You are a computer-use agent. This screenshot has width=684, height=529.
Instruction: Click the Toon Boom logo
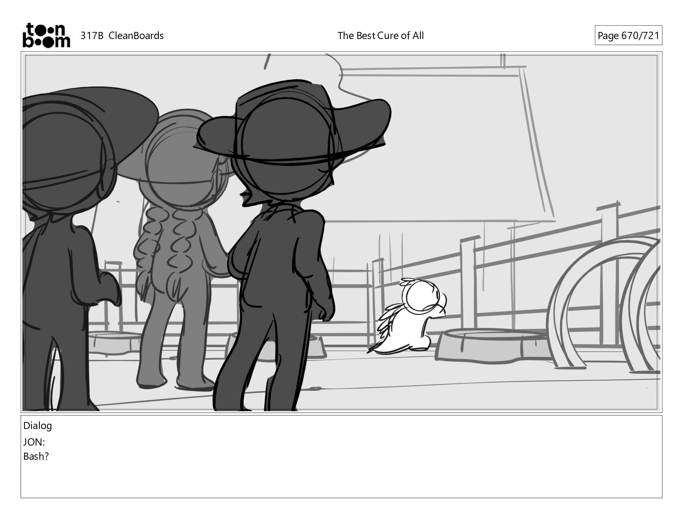[x=46, y=35]
